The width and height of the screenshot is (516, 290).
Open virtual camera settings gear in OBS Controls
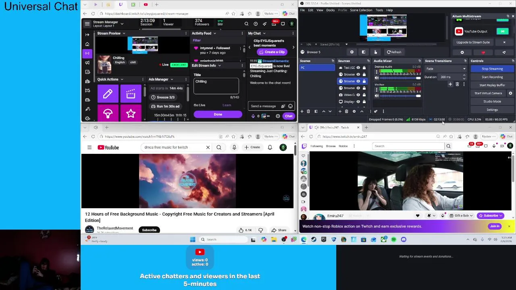pos(510,93)
